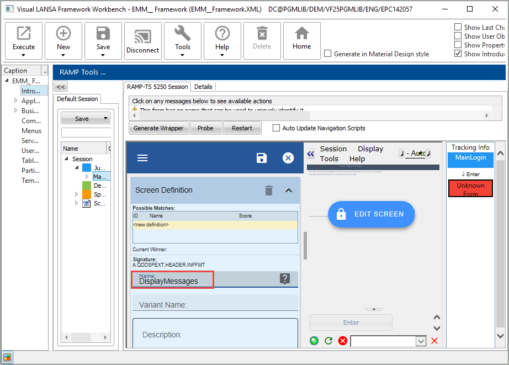The image size is (509, 365).
Task: Switch to the Details tab
Action: point(203,87)
